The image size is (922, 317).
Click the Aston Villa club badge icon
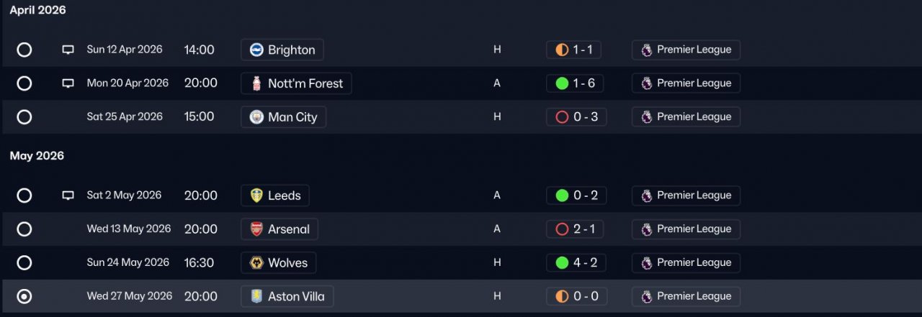(x=256, y=296)
